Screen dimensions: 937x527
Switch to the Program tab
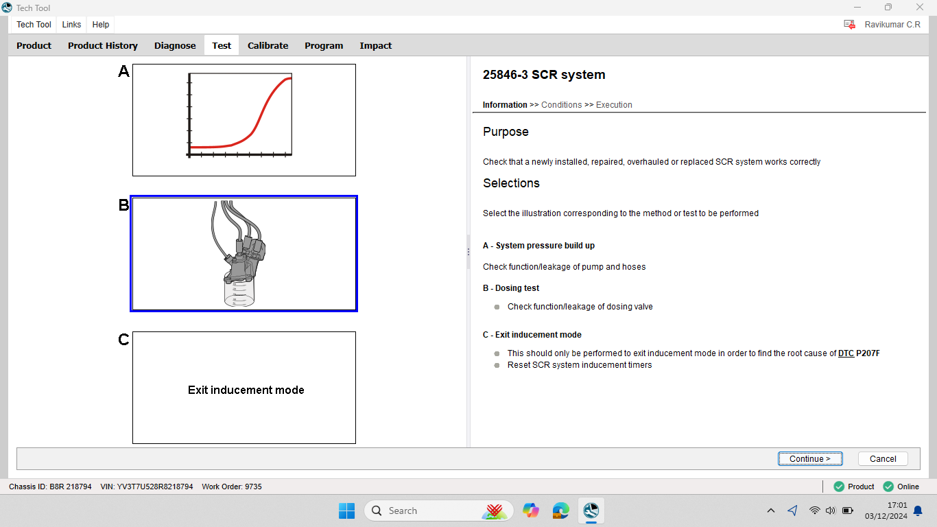tap(324, 46)
